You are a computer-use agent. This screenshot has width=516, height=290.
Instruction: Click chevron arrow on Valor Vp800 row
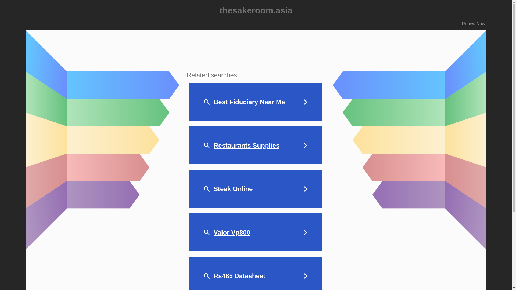tap(305, 233)
